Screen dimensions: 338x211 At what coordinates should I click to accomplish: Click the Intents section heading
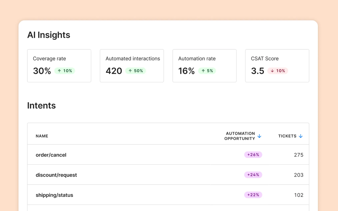(x=41, y=106)
